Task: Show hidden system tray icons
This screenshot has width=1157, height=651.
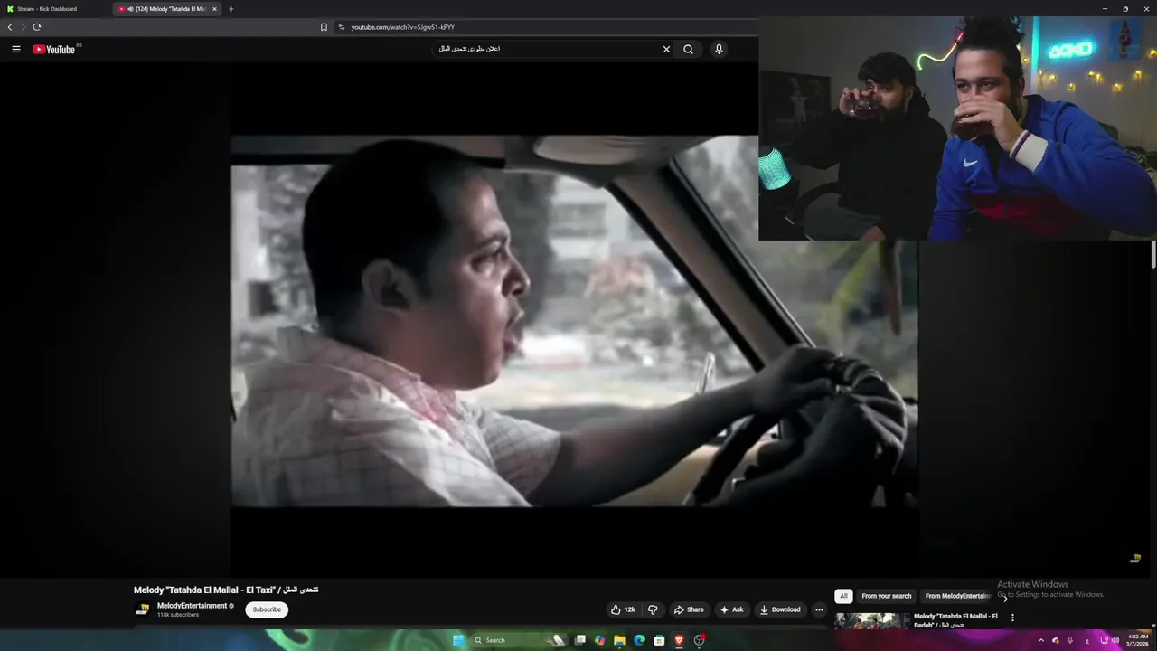Action: click(x=1040, y=640)
